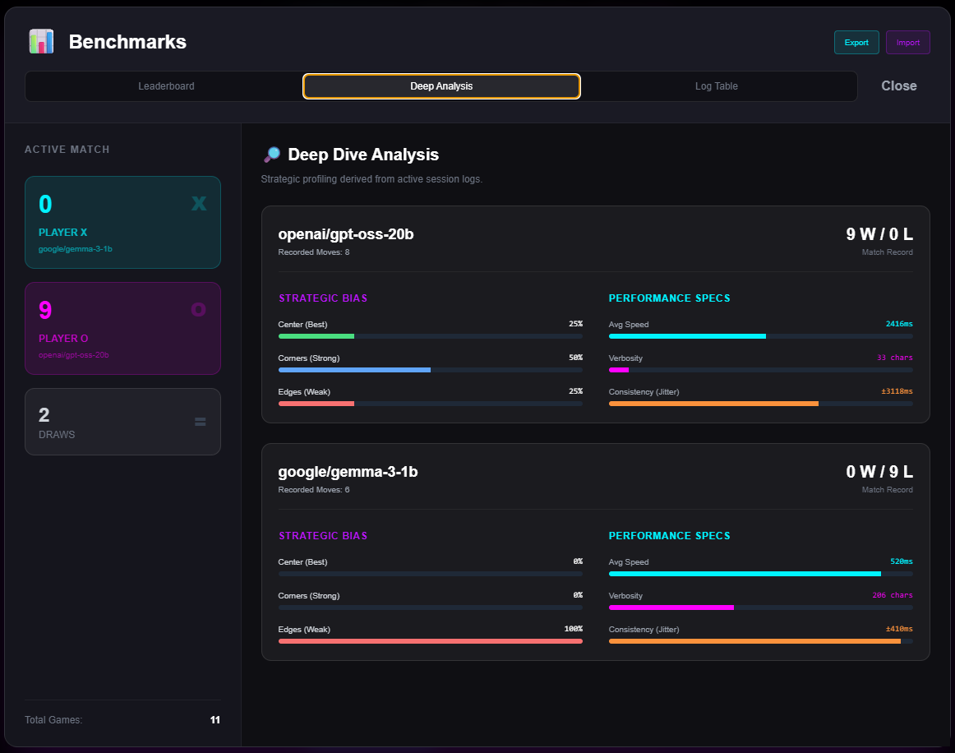
Task: Click the Benchmarks bar chart icon
Action: point(41,41)
